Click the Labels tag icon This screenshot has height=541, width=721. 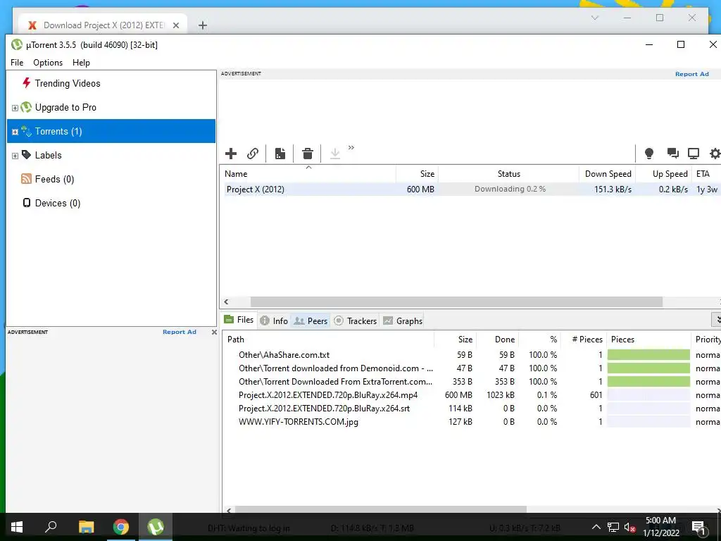26,154
